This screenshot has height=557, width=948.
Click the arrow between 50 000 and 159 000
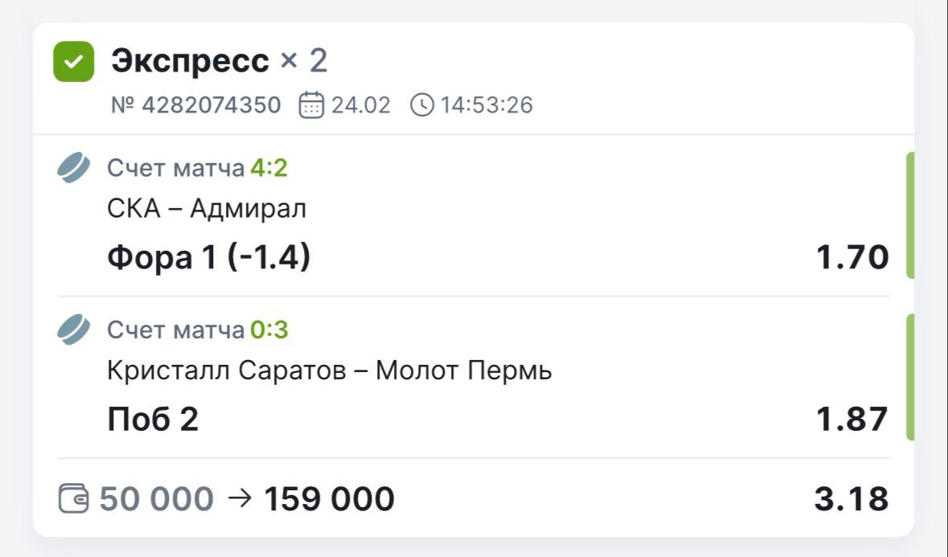[x=239, y=498]
